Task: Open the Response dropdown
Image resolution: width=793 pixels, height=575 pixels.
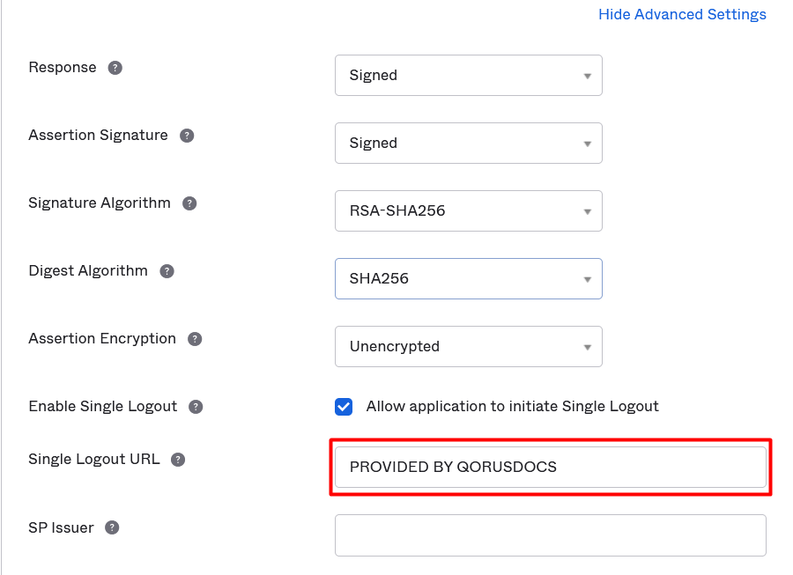Action: [x=468, y=76]
